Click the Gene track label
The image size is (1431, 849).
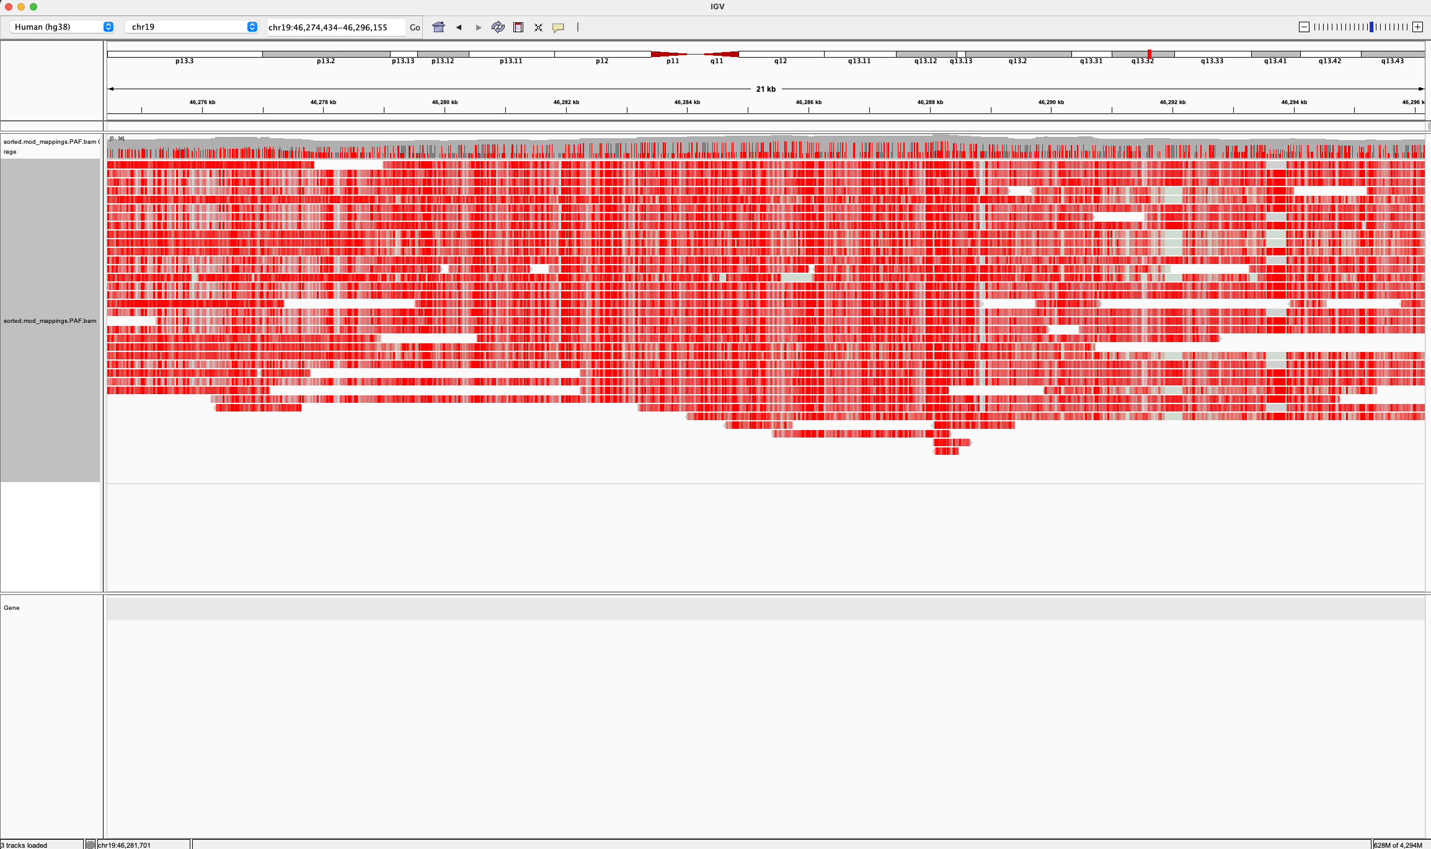pyautogui.click(x=11, y=608)
